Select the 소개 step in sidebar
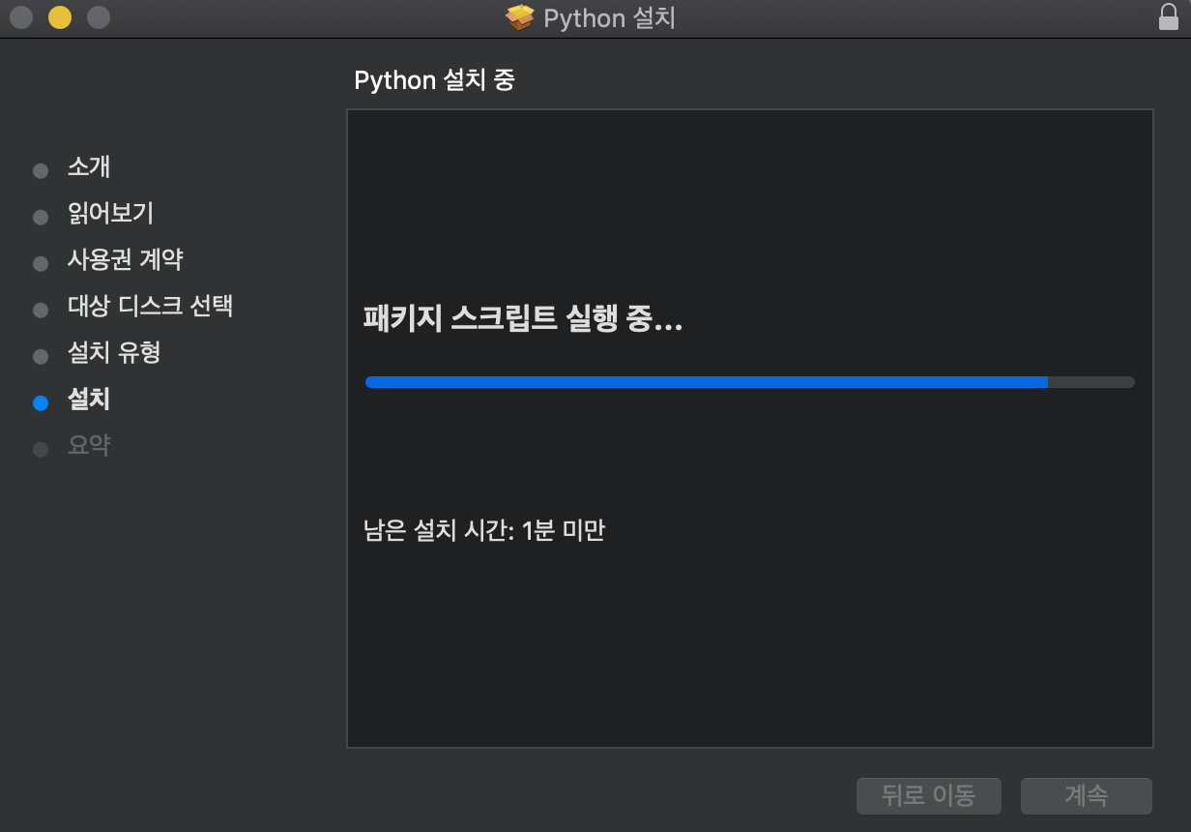The height and width of the screenshot is (832, 1191). point(89,167)
